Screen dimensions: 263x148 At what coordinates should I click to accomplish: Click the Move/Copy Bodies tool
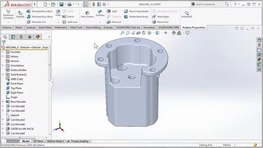click(x=136, y=11)
